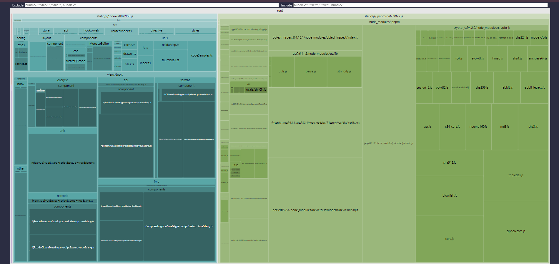559x264 pixels.
Task: Click the qs stringify.js block
Action: pyautogui.click(x=344, y=71)
